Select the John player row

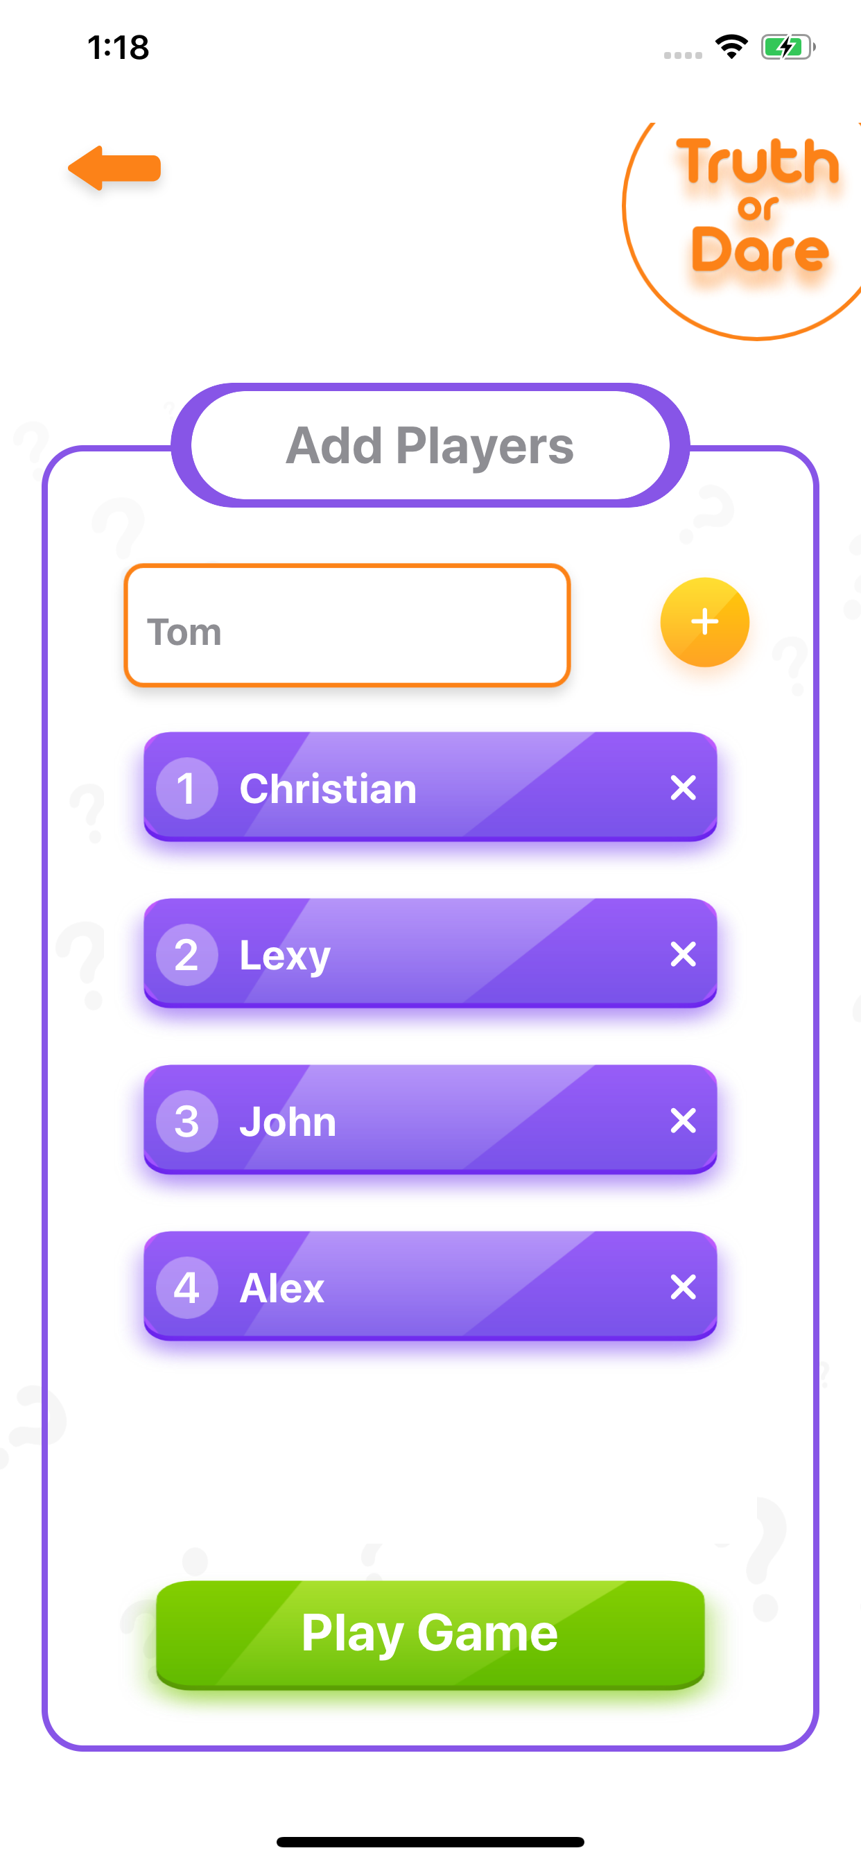click(430, 1119)
